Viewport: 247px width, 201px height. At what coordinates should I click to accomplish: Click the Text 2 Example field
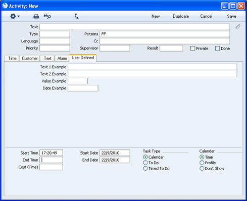click(x=153, y=74)
